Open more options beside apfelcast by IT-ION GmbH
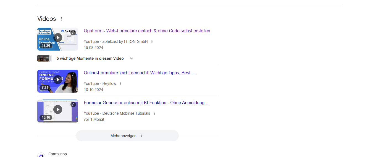The width and height of the screenshot is (365, 157). [x=152, y=41]
